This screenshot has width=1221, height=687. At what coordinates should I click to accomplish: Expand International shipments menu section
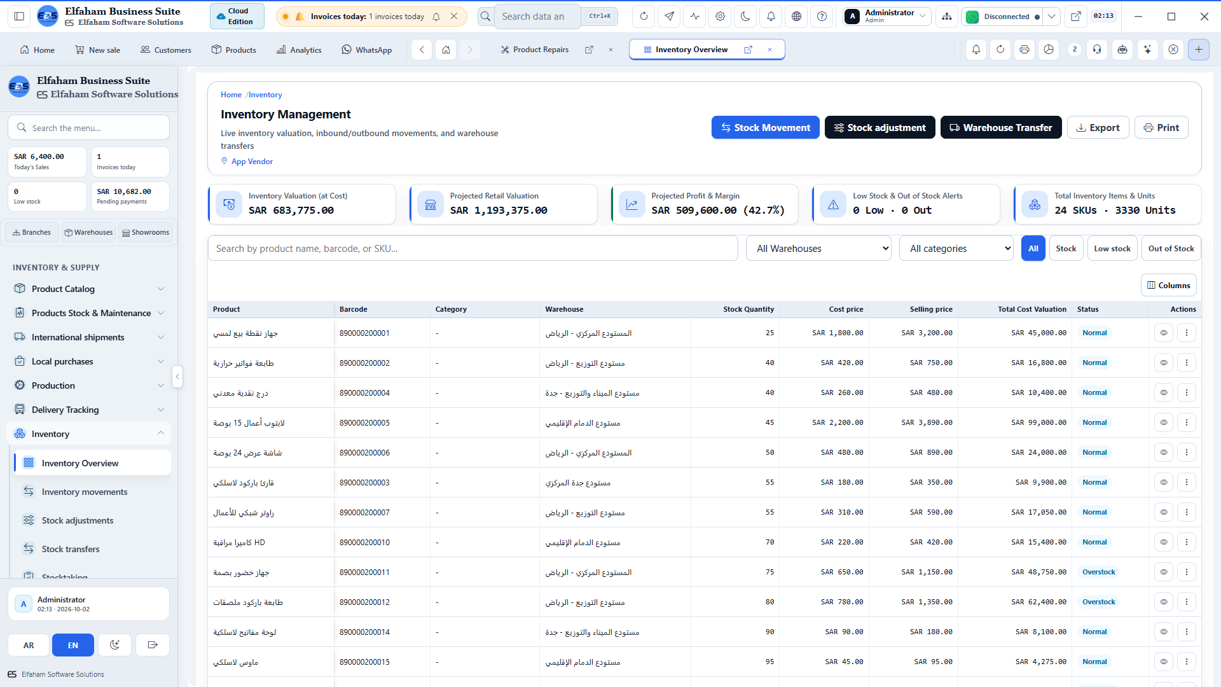click(89, 337)
